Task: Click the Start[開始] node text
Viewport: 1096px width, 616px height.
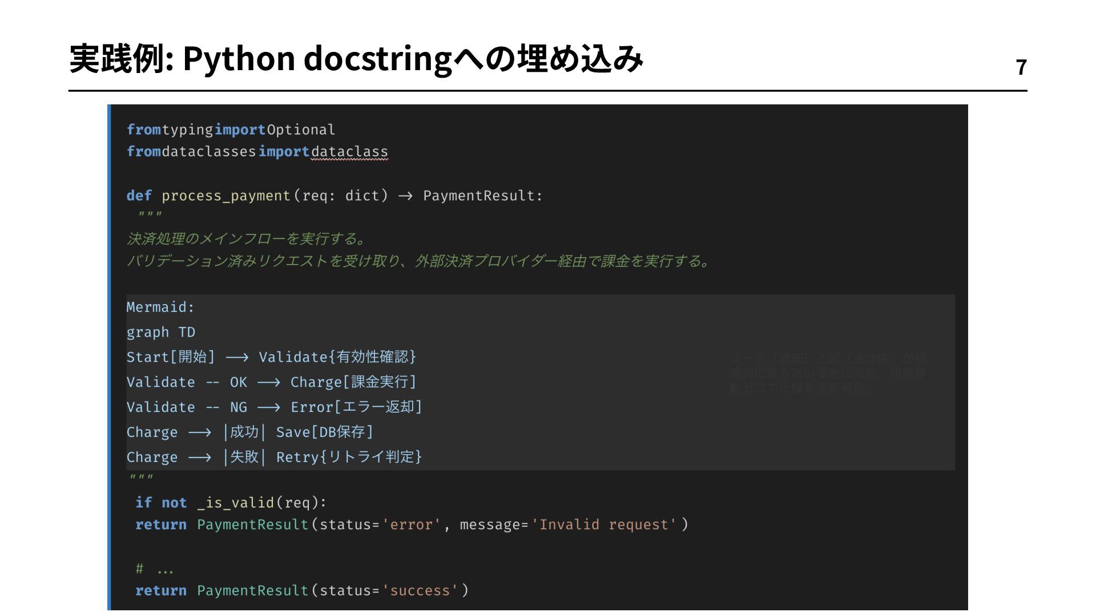Action: 171,357
